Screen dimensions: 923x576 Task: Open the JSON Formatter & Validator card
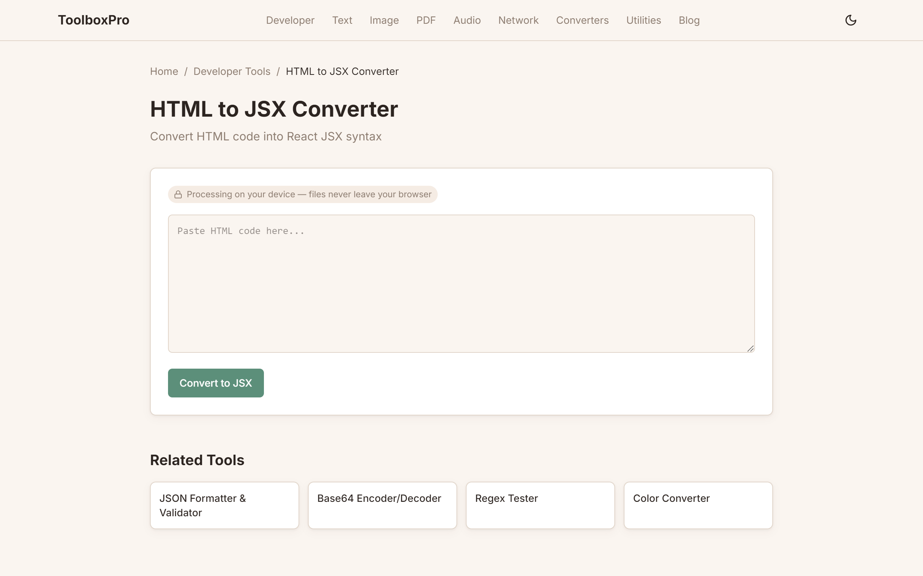point(224,505)
